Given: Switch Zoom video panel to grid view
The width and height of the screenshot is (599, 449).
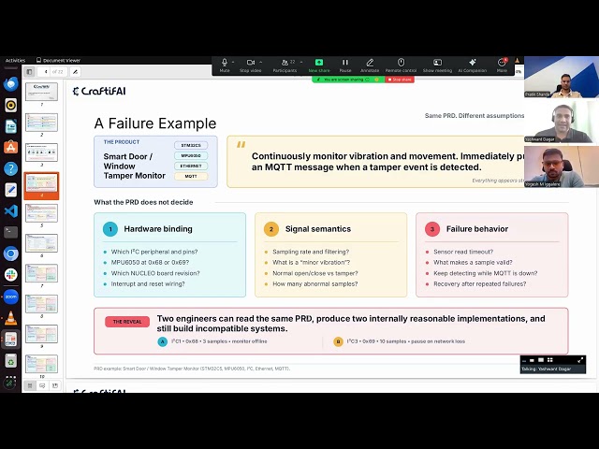Looking at the screenshot, I should 550,360.
